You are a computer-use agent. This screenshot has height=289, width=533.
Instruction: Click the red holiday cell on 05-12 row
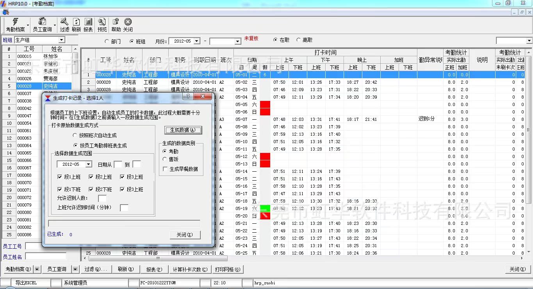265,156
